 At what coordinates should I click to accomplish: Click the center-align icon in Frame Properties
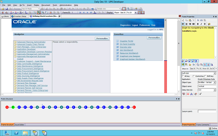tap(187, 24)
